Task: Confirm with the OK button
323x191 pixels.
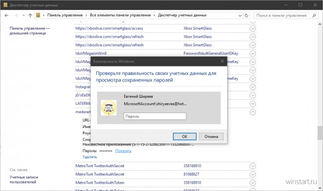Action: 184,136
